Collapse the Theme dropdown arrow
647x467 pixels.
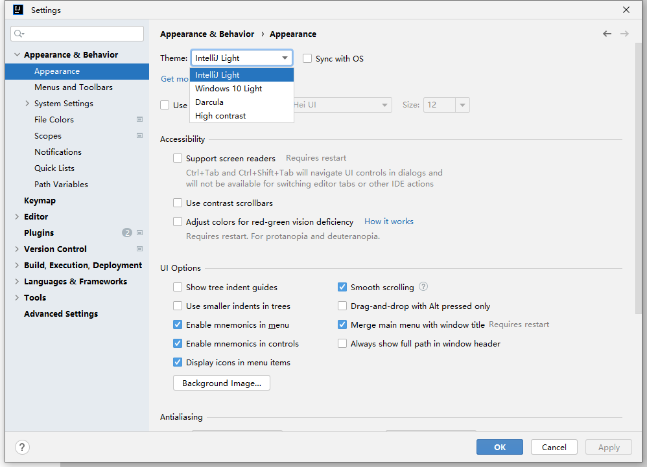coord(285,58)
